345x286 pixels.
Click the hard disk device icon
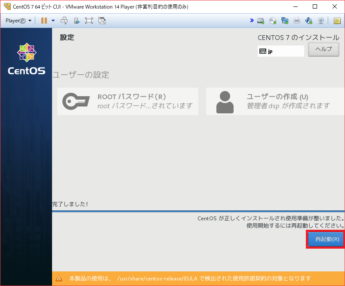[x=261, y=21]
